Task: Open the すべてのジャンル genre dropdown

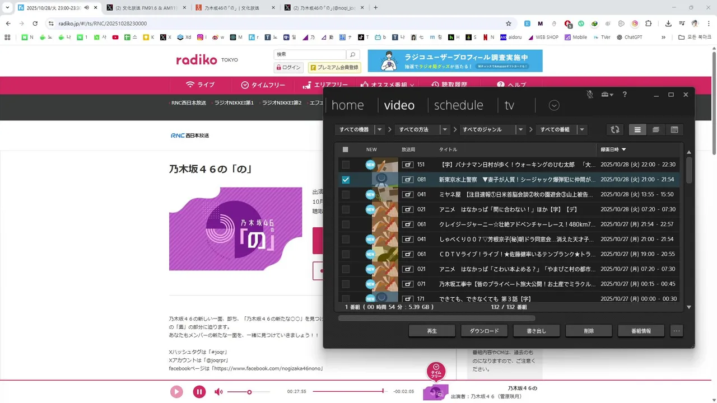Action: click(492, 129)
